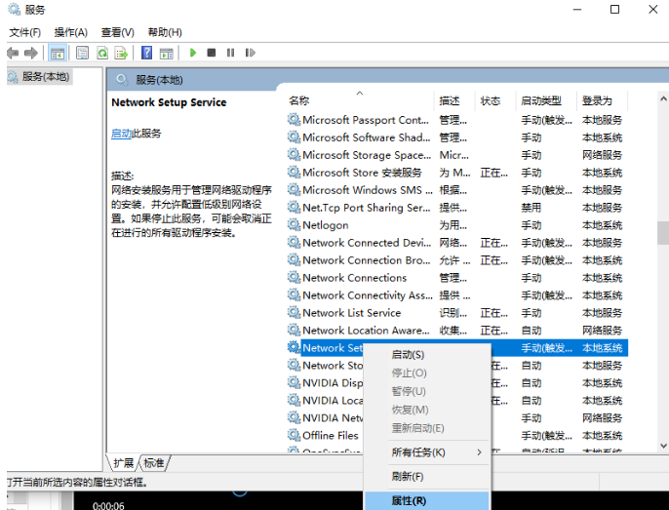The width and height of the screenshot is (669, 510).
Task: Expand the 所有任务(K) submenu arrow
Action: (479, 451)
